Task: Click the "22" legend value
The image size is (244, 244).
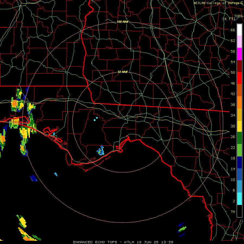Action: point(233,147)
